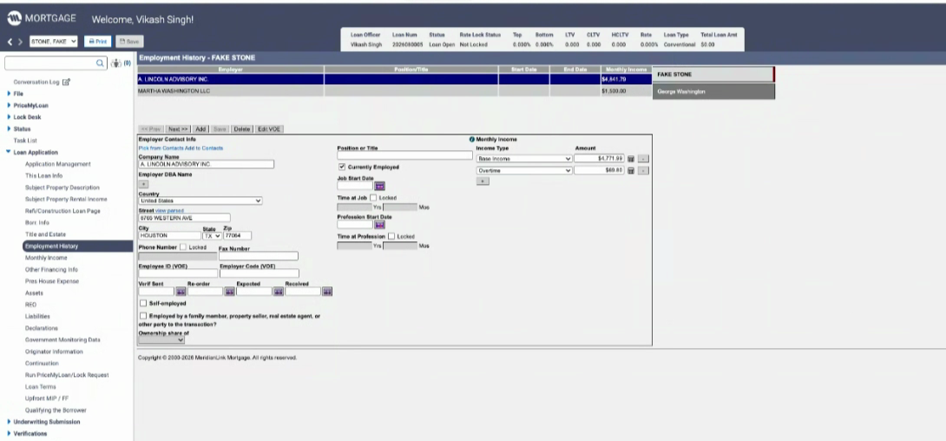Go to the previous loan with the back arrow
The height and width of the screenshot is (441, 946).
(x=10, y=42)
